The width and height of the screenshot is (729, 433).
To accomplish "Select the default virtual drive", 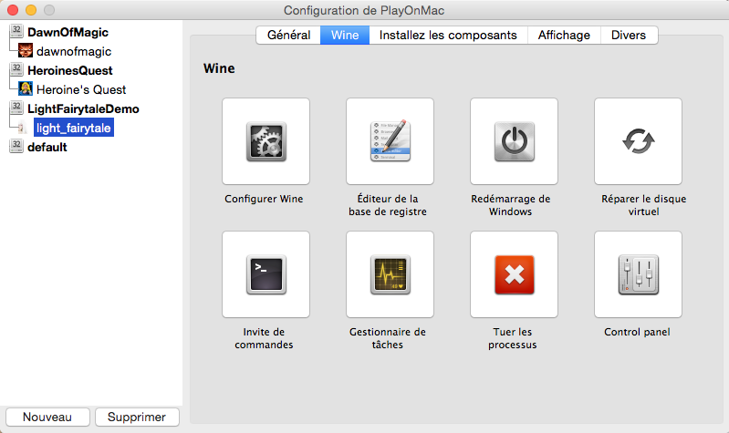I will click(47, 147).
